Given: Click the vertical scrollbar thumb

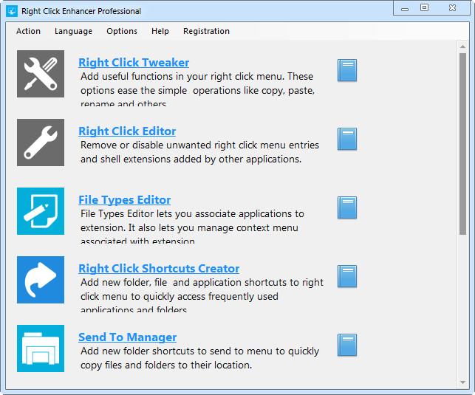Looking at the screenshot, I should click(462, 144).
